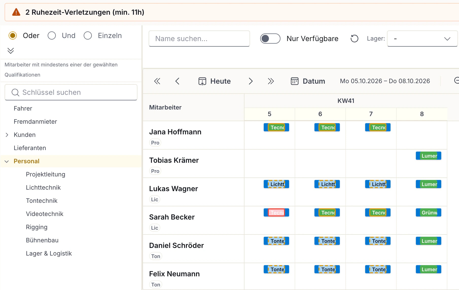This screenshot has height=290, width=459.
Task: Toggle the Nur Verfügbare switch
Action: point(270,39)
